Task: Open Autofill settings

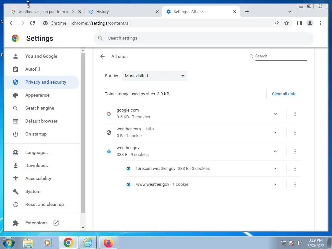Action: pyautogui.click(x=42, y=69)
